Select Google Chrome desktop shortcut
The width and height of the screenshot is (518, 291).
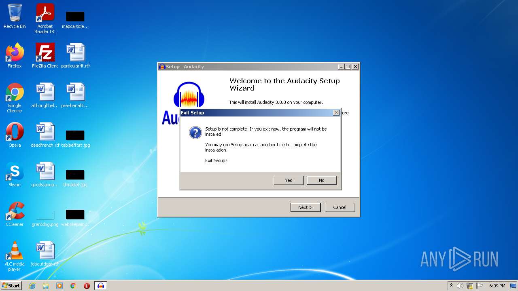pyautogui.click(x=15, y=98)
